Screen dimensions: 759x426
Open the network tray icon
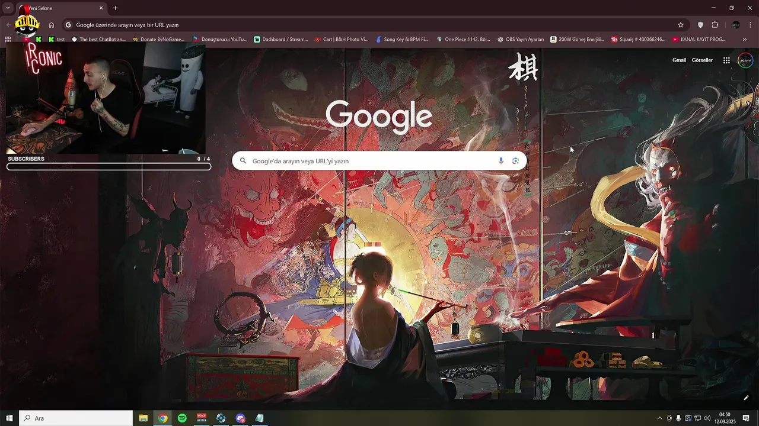point(697,418)
